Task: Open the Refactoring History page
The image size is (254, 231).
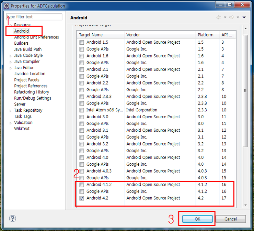Action: click(32, 92)
